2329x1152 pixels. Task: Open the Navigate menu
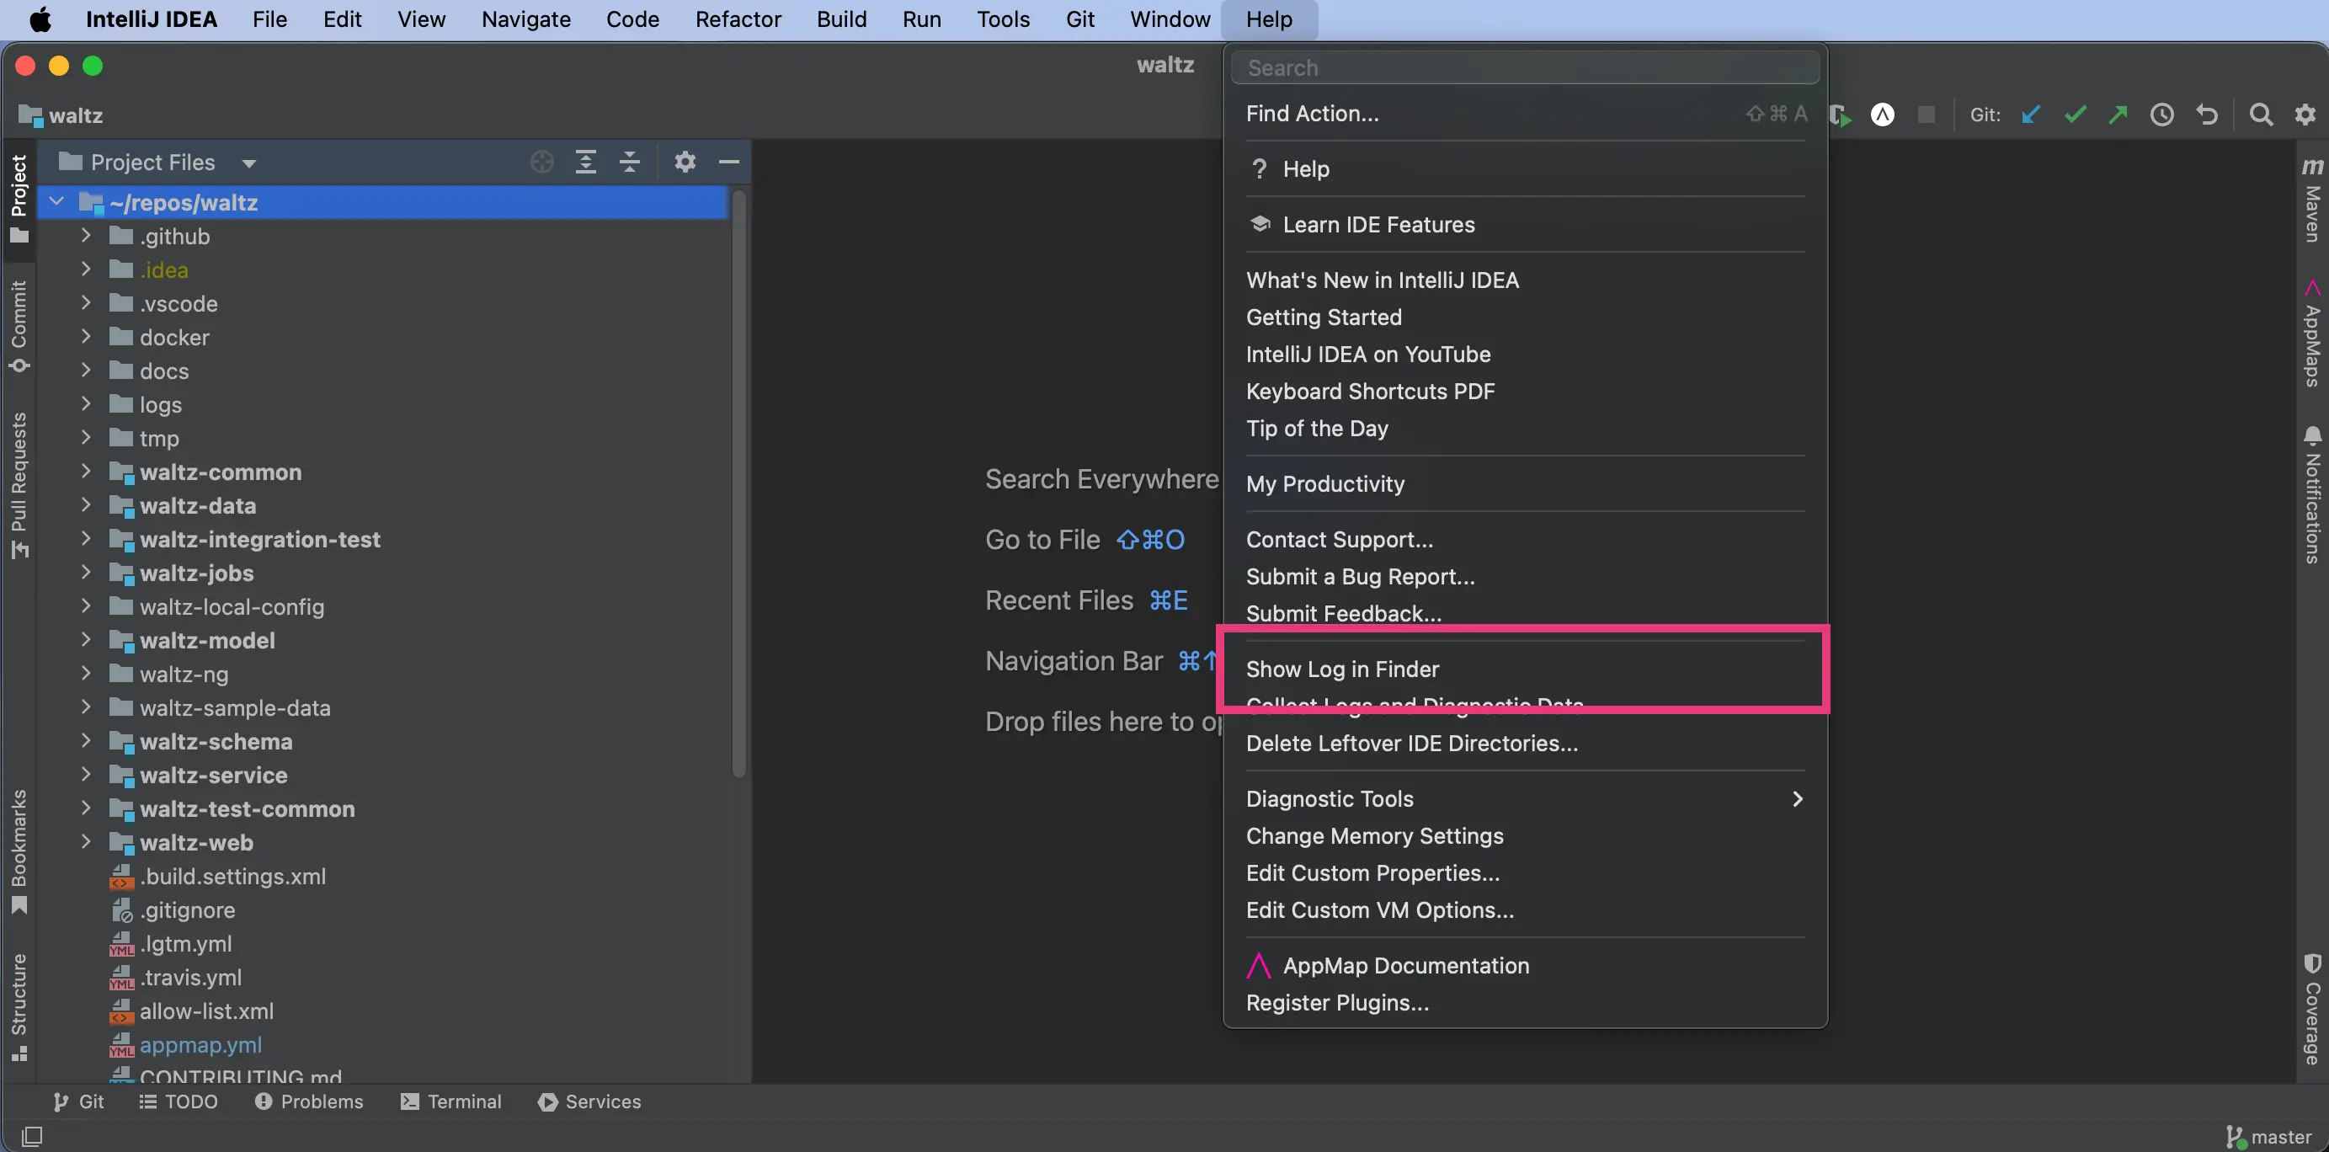526,19
